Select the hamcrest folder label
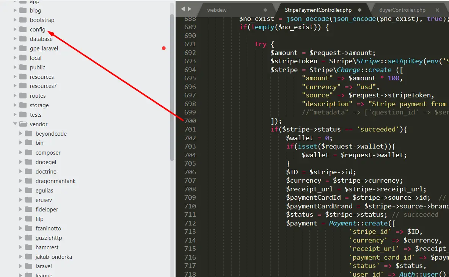449x277 pixels. (x=47, y=247)
